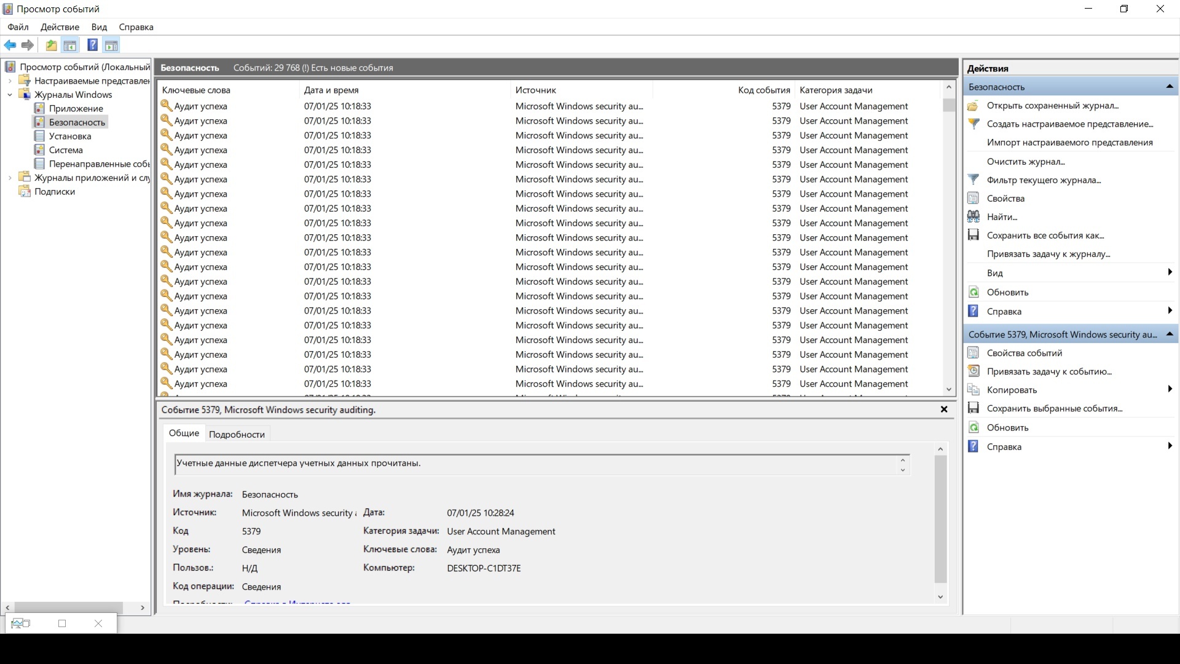Click the Найти binoculars icon
Viewport: 1180px width, 664px height.
[x=974, y=216]
